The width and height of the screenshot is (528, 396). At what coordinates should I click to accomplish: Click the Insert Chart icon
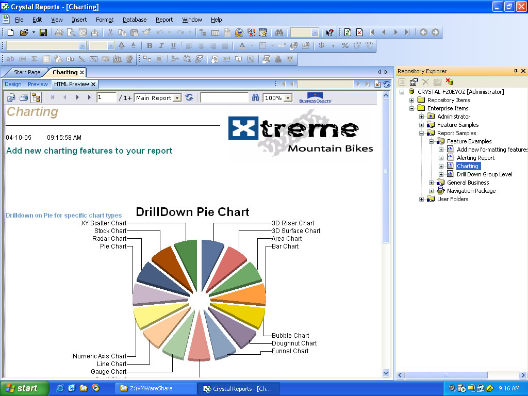tap(117, 59)
